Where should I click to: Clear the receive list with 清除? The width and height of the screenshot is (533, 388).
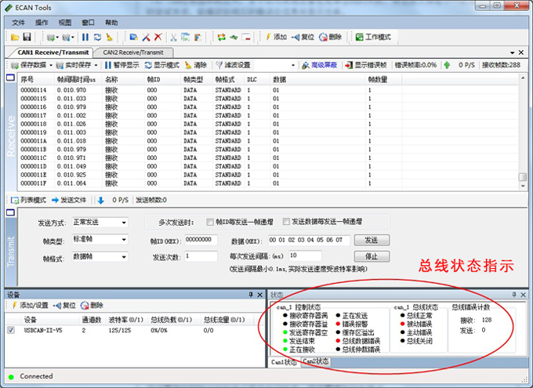pos(196,65)
